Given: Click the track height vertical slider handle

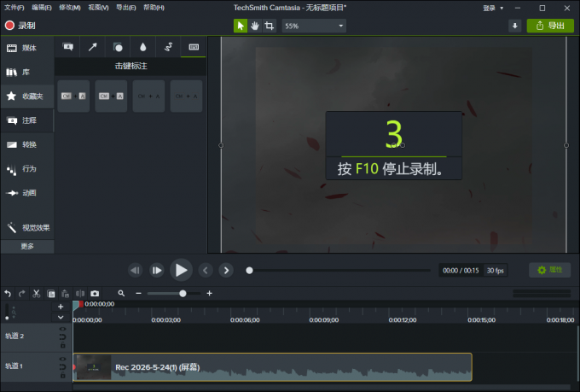Looking at the screenshot, I should click(x=7, y=318).
